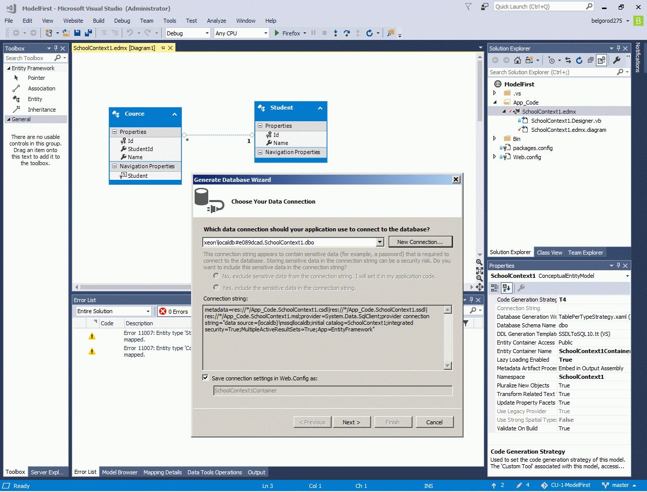Click the Open File toolbar icon

pos(66,33)
